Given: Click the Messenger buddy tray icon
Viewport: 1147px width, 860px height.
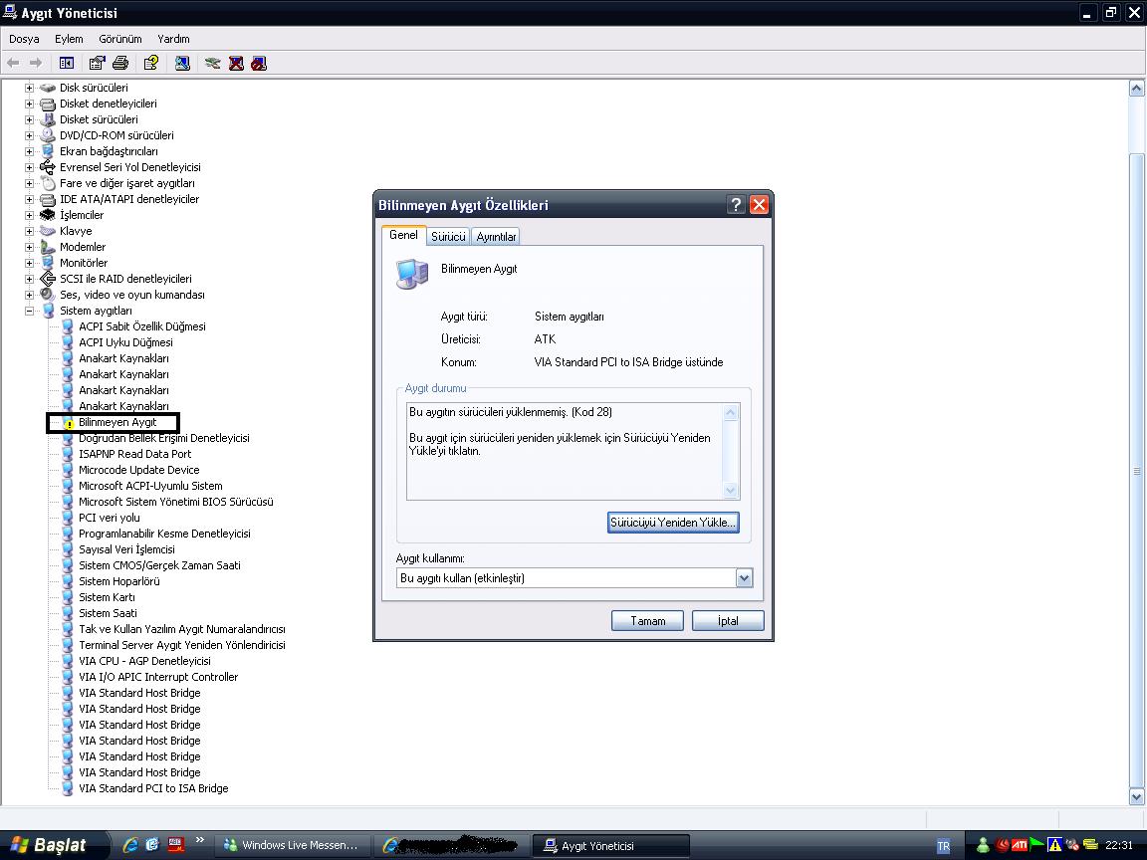Looking at the screenshot, I should (983, 845).
